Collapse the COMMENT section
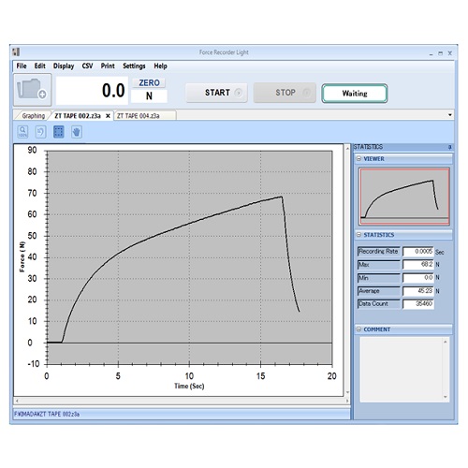 [358, 329]
